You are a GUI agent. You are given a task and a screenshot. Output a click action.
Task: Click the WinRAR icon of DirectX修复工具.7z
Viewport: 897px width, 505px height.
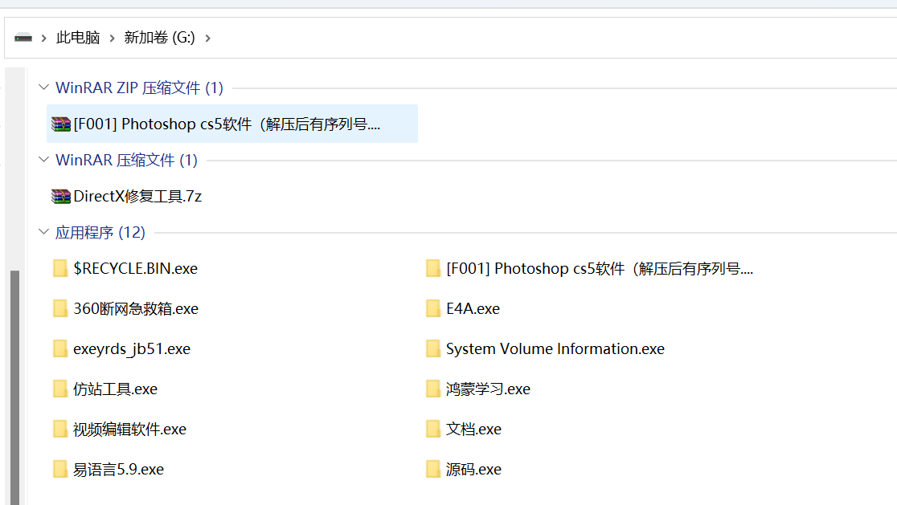[x=60, y=197]
